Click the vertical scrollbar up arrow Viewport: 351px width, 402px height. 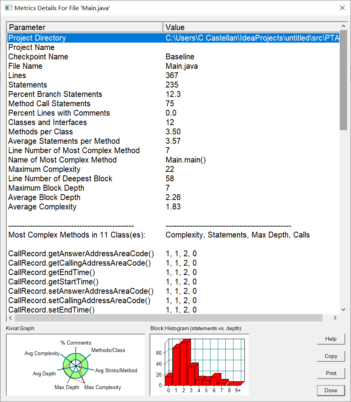click(343, 26)
